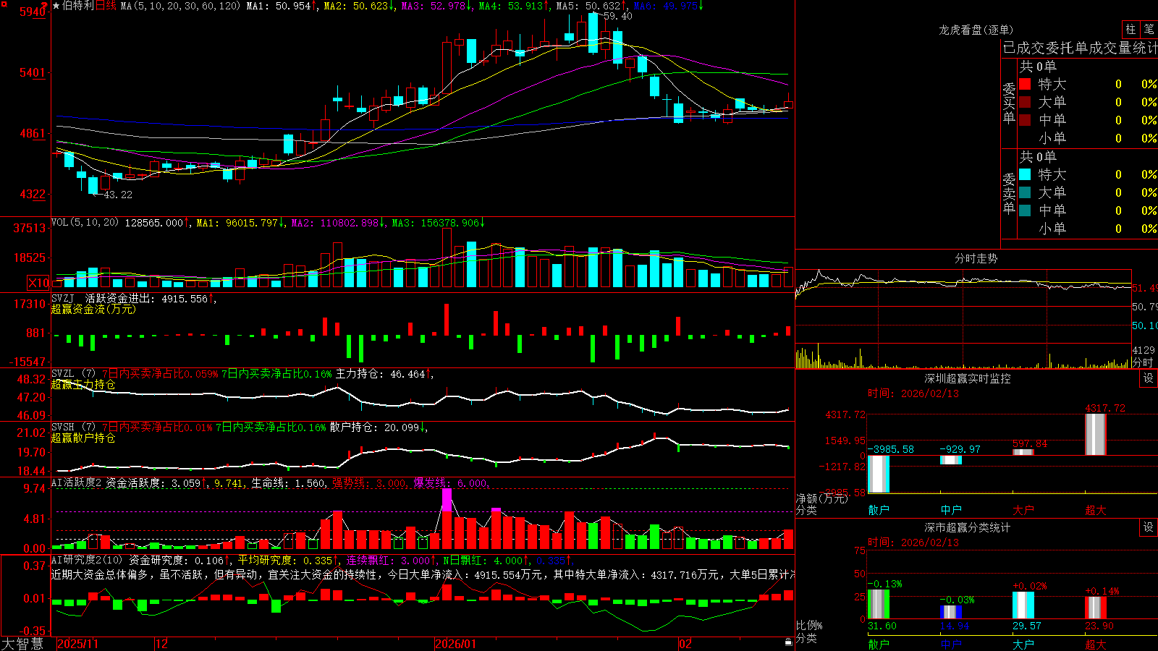Click the 597.84 大户 bar in 实时监控
Image resolution: width=1158 pixels, height=651 pixels.
[x=1023, y=452]
